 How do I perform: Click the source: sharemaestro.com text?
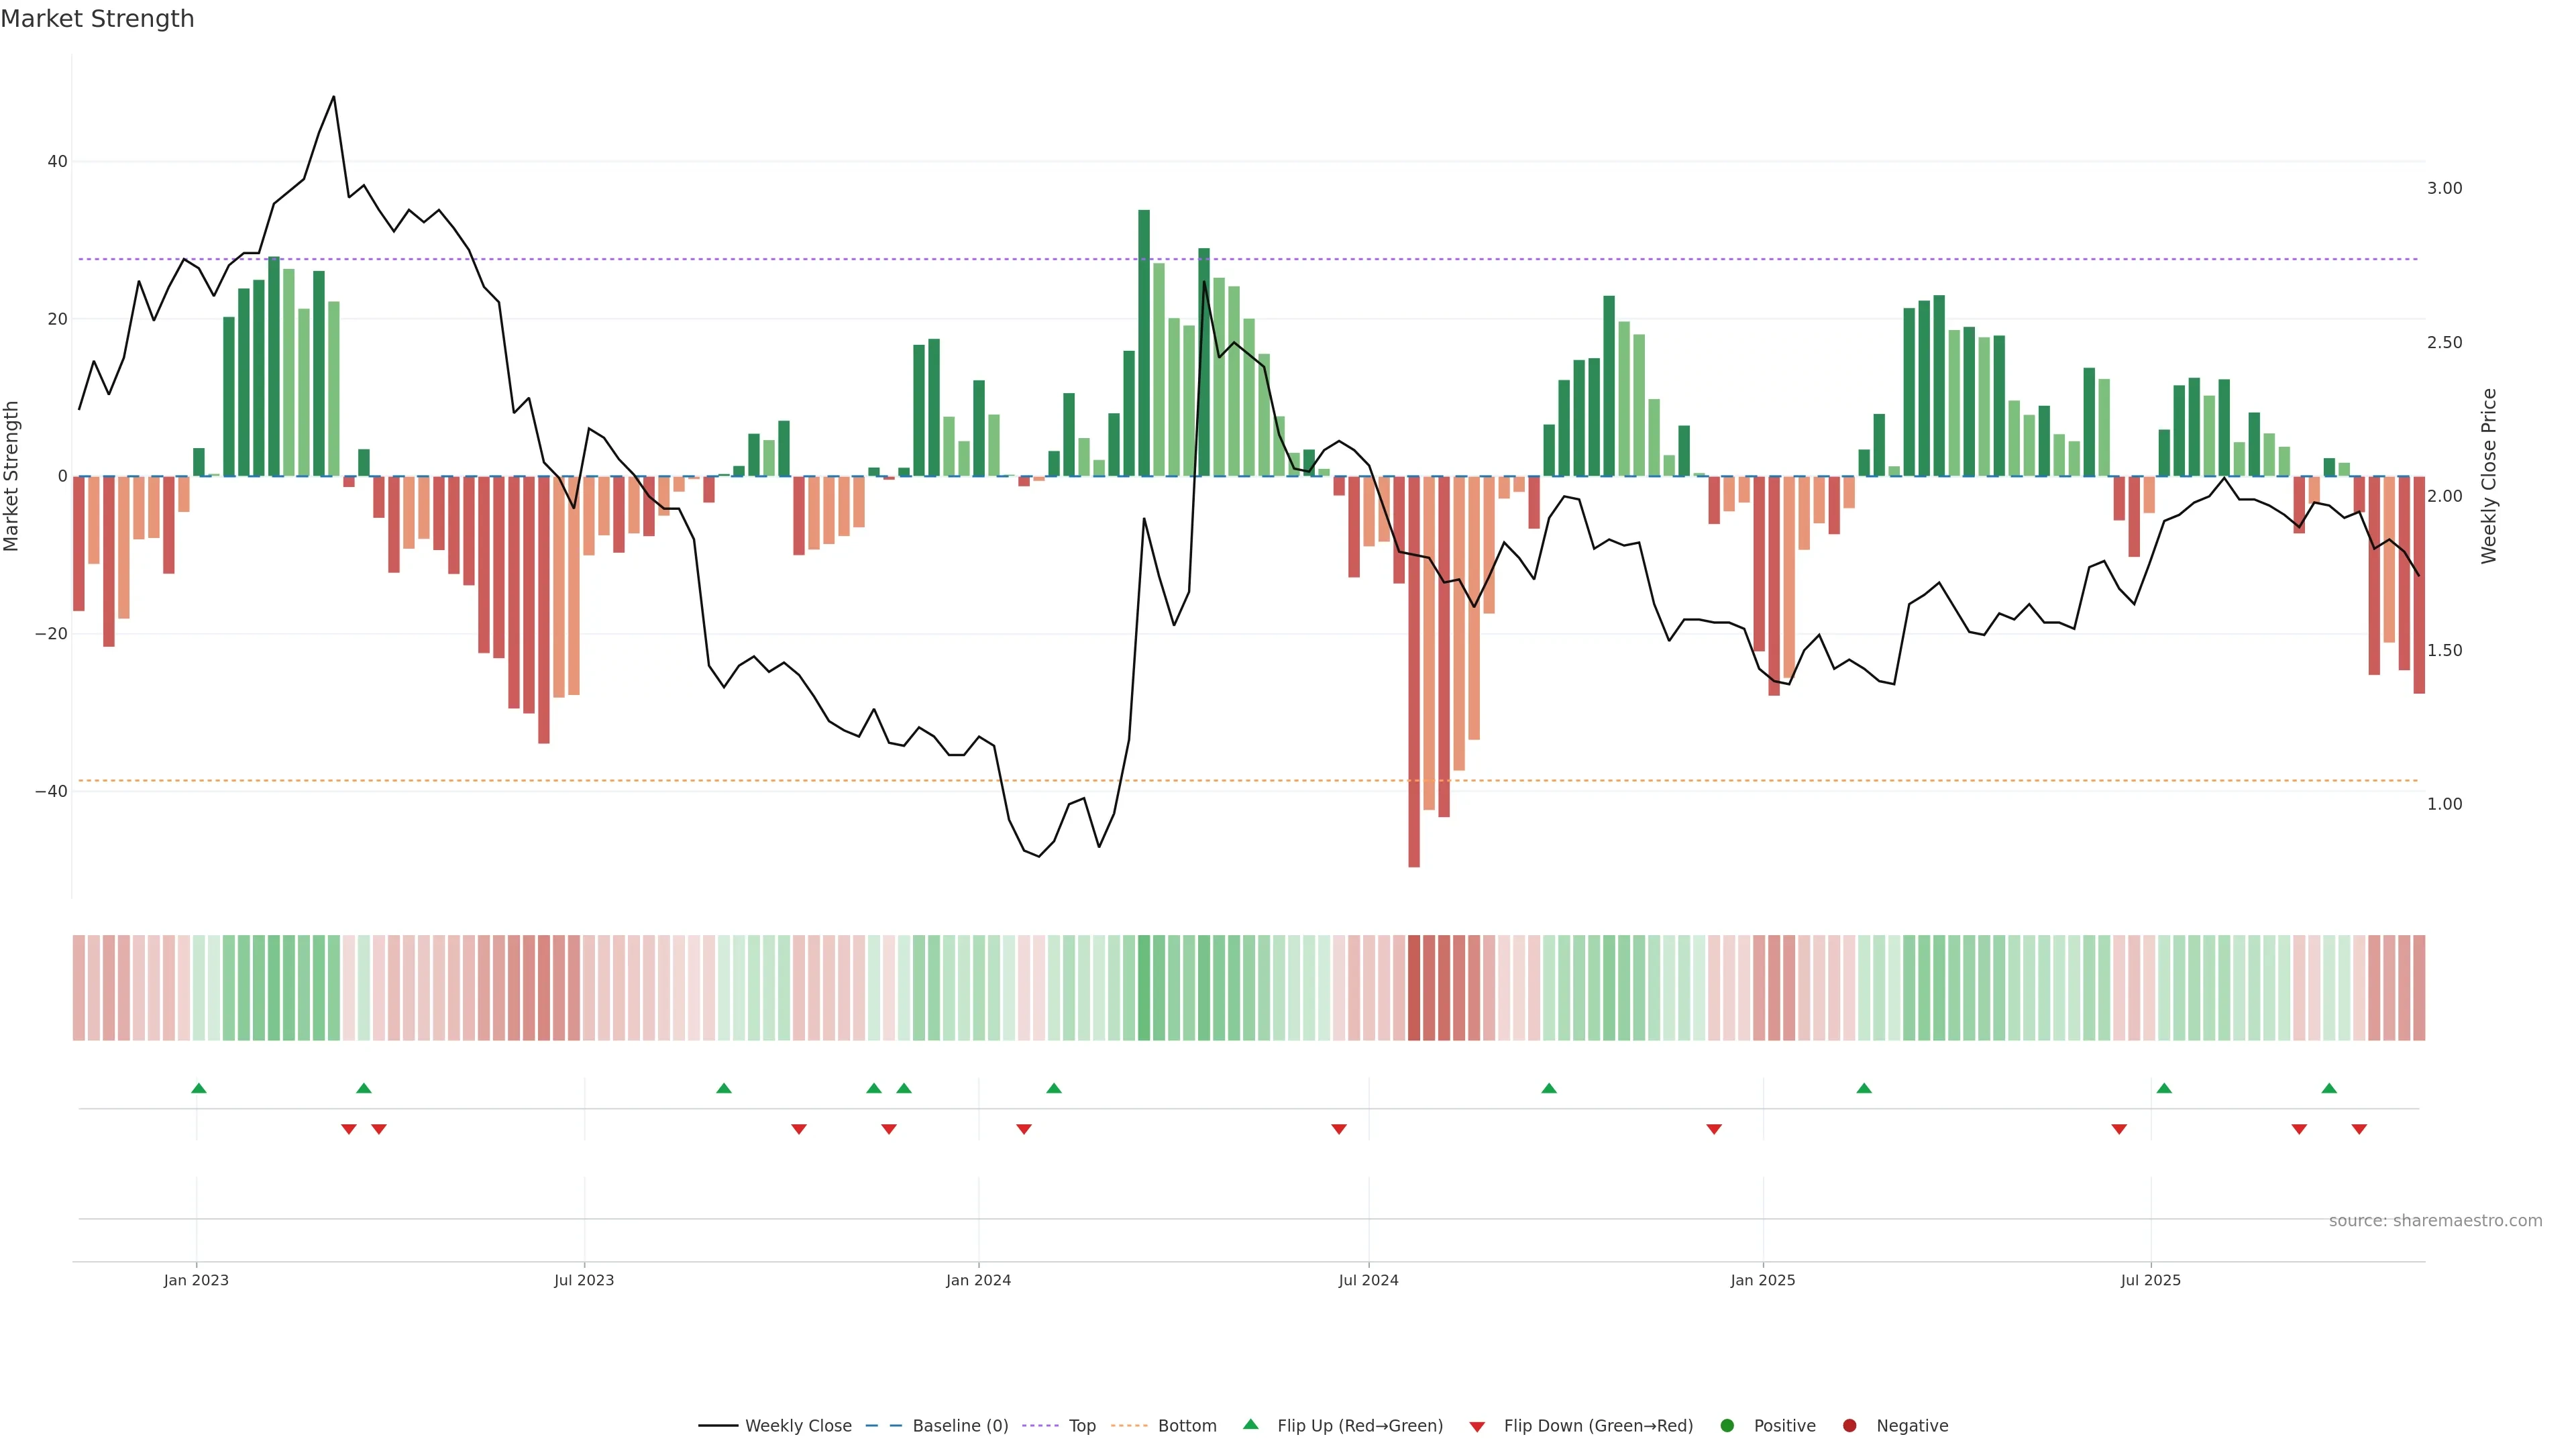[x=2435, y=1221]
